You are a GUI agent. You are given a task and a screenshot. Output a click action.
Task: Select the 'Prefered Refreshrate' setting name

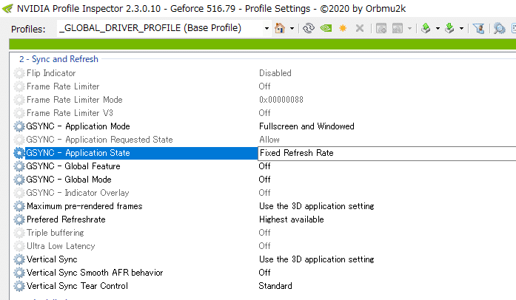click(x=66, y=219)
